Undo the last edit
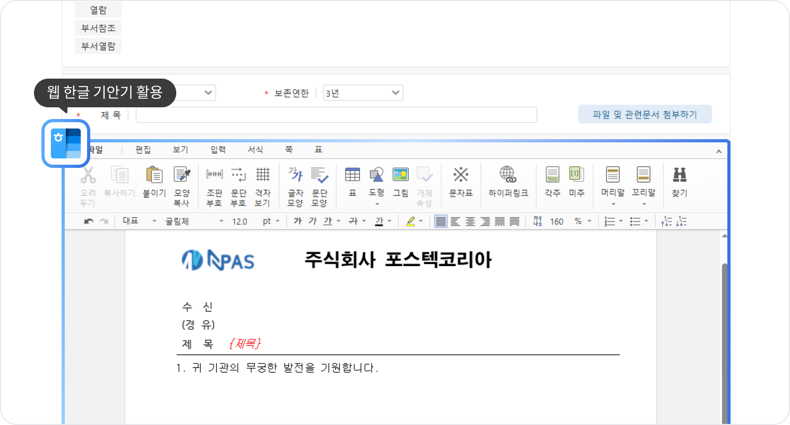The height and width of the screenshot is (425, 790). click(x=89, y=222)
